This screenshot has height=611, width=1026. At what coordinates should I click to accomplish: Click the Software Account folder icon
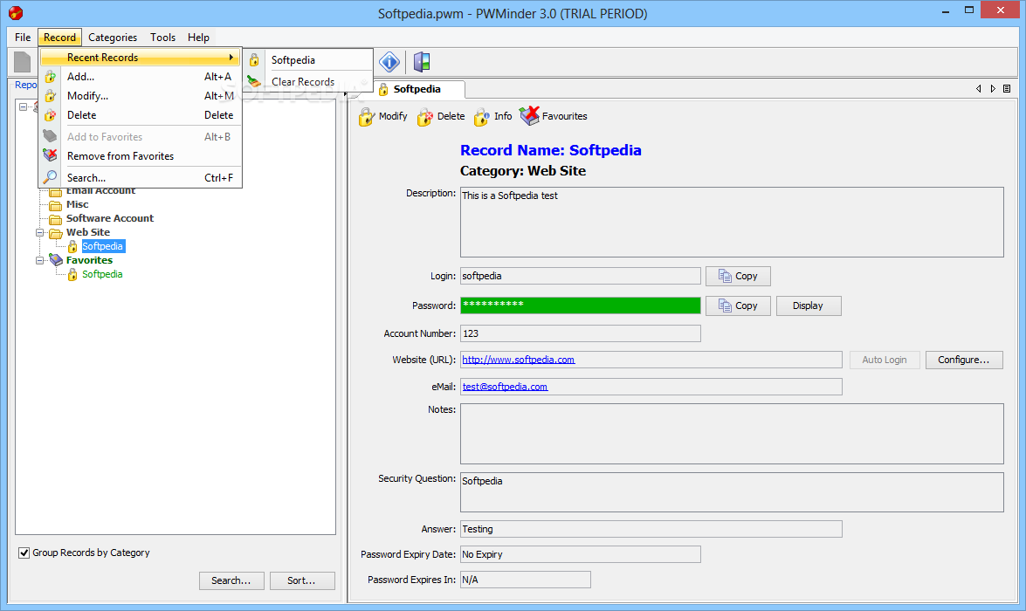click(56, 219)
